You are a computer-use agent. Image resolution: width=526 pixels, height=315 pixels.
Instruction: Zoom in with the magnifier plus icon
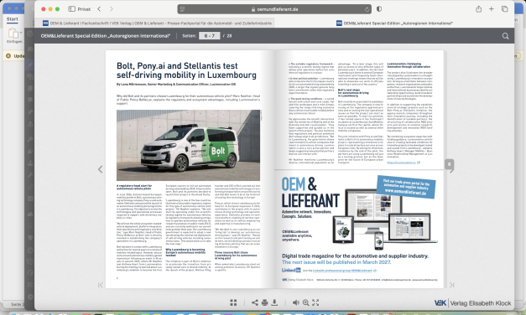click(x=306, y=302)
